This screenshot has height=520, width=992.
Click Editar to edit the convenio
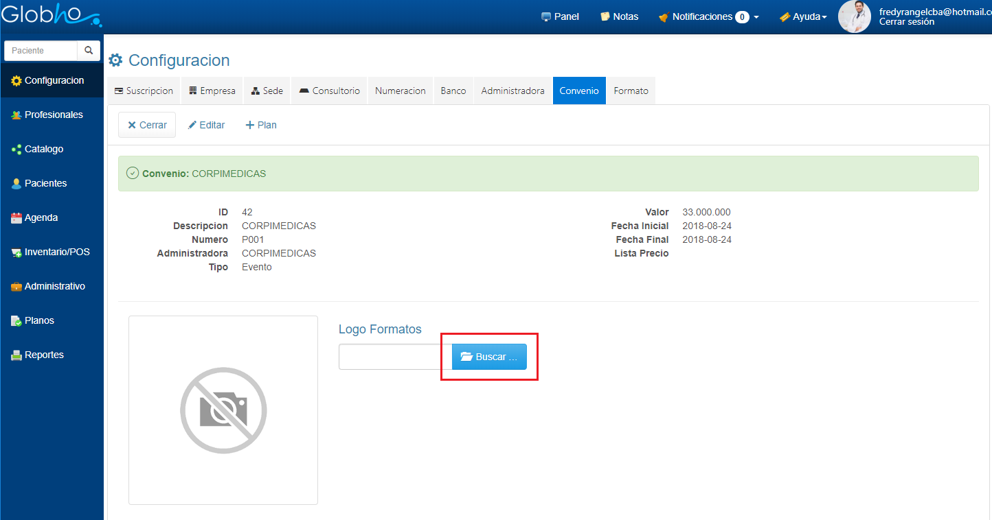coord(207,125)
